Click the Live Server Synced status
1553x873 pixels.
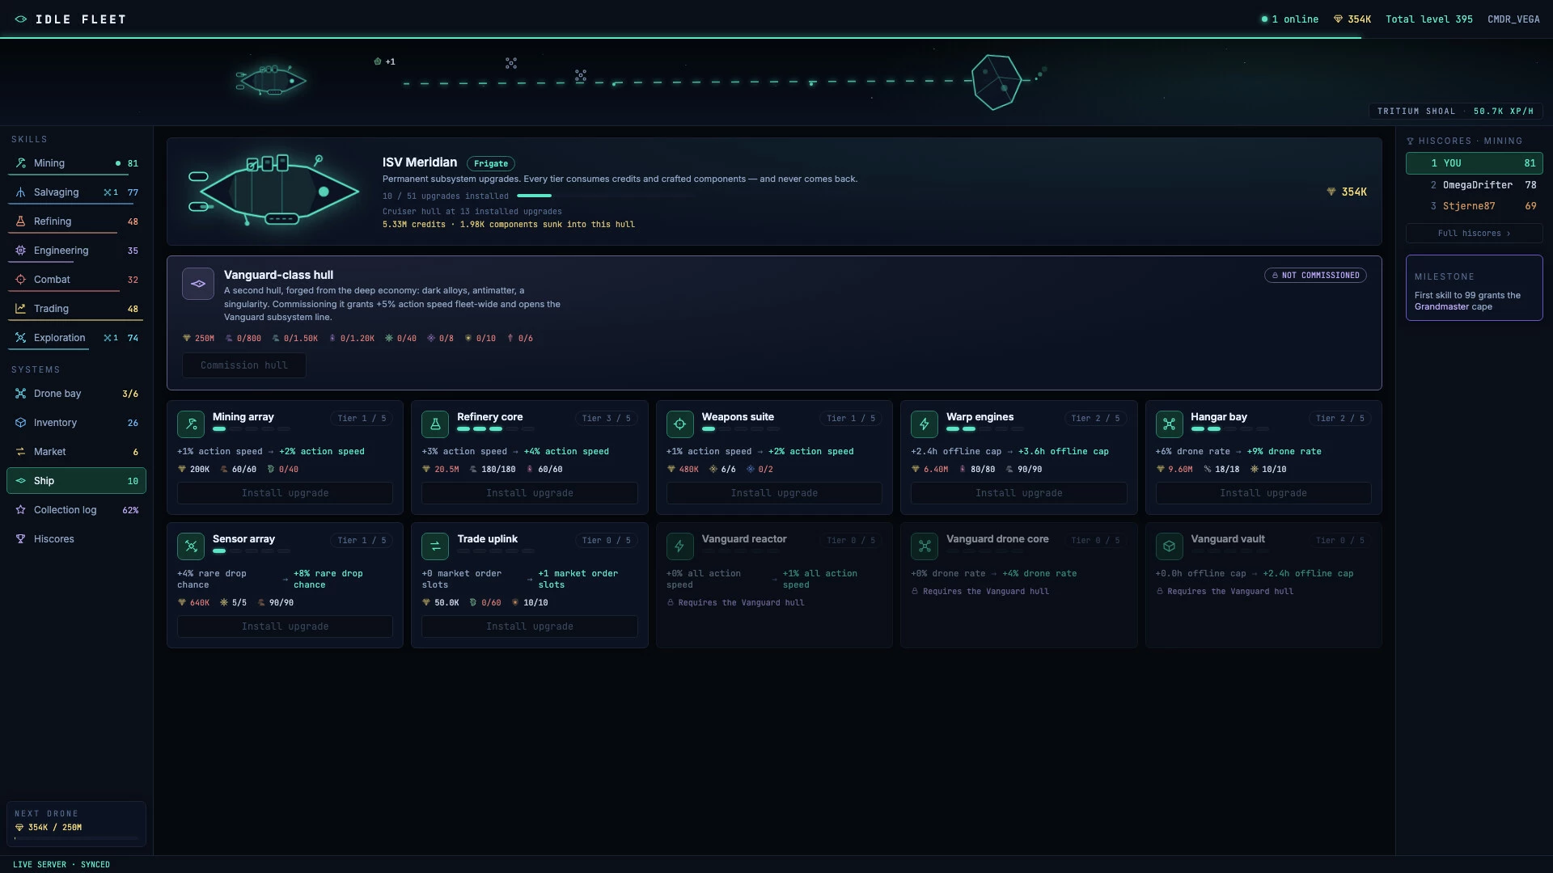coord(61,865)
